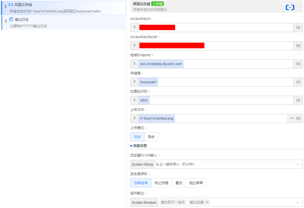304x208 pixels.
Task: Choose 终止流程 on error
Action: [x=162, y=183]
